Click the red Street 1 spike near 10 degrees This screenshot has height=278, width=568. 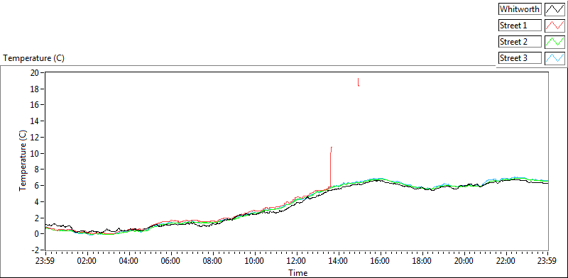point(331,167)
